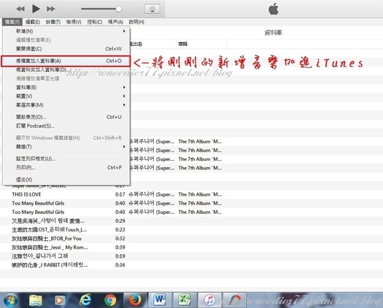
Task: Select song 主君的太陽 OST Touch L...
Action: (49, 230)
